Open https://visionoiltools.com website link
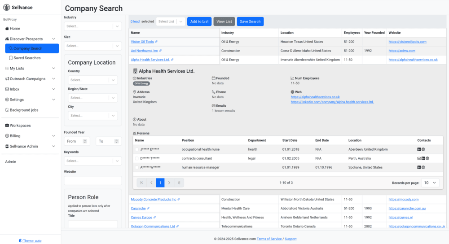 coord(407,42)
